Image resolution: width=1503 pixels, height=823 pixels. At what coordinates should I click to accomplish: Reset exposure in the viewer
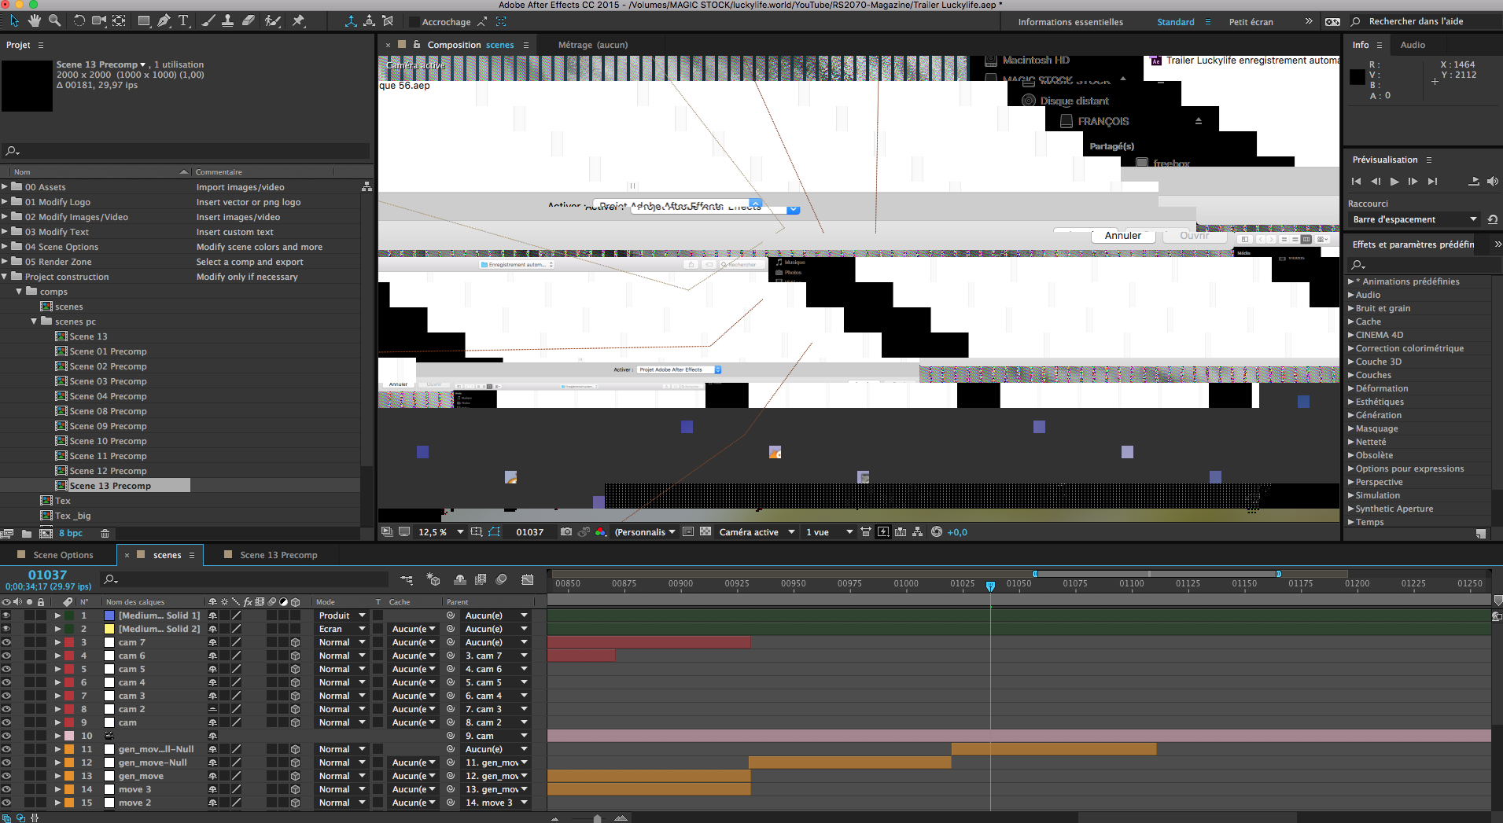(936, 532)
